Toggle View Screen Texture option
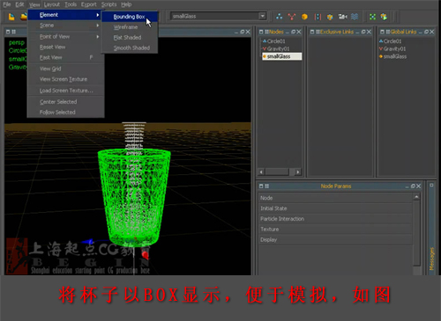The width and height of the screenshot is (441, 321). [x=66, y=79]
